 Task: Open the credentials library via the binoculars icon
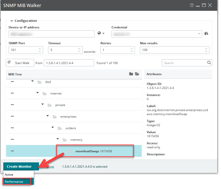(206, 33)
